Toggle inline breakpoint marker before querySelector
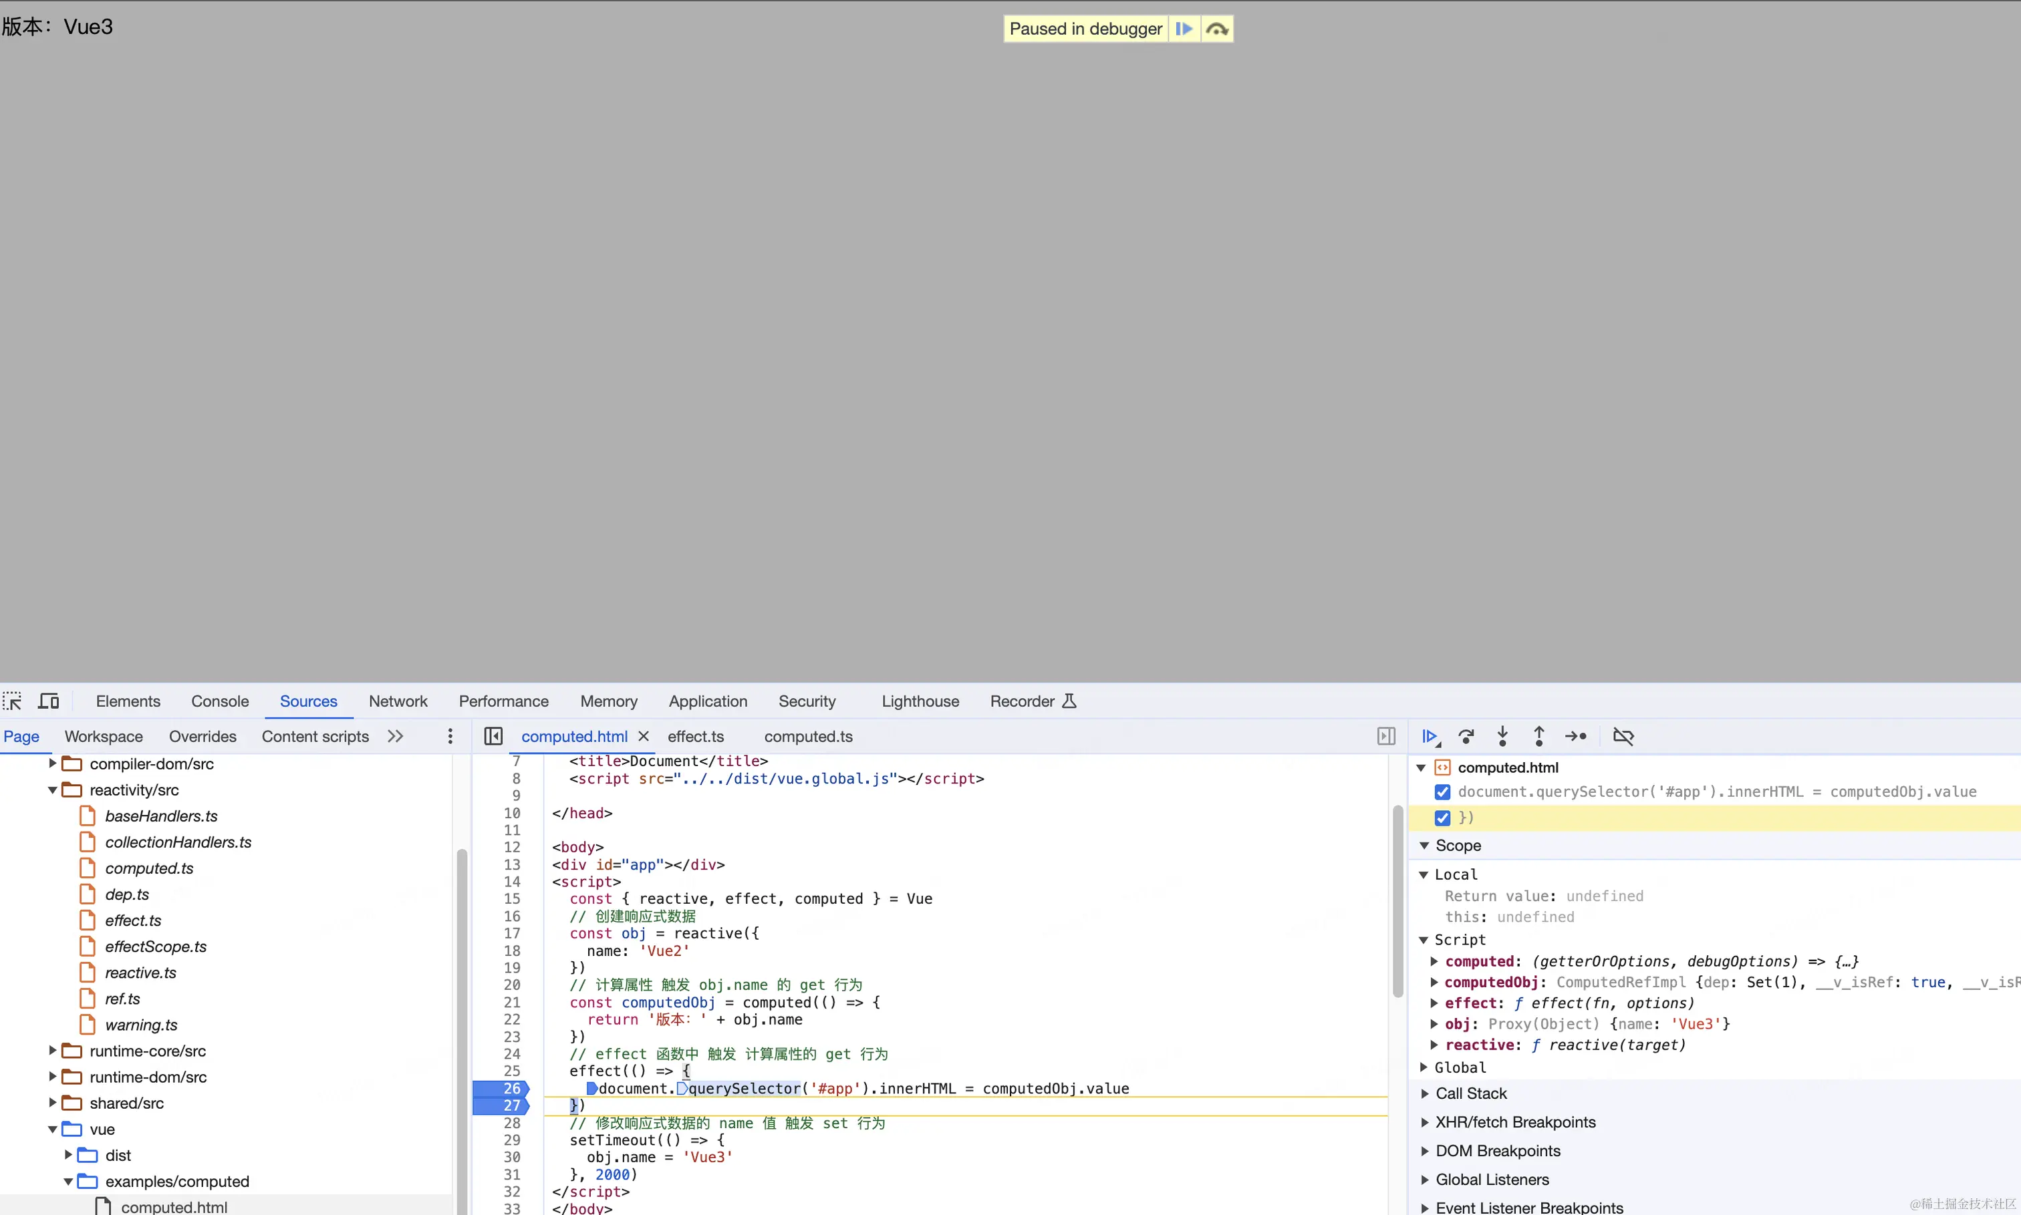2021x1215 pixels. coord(682,1088)
